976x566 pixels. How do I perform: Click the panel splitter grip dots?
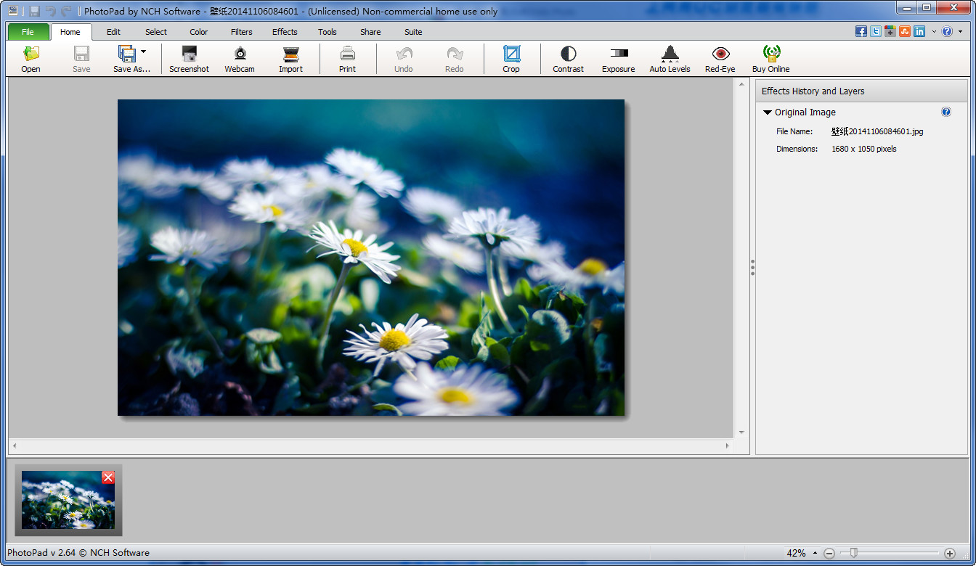(752, 267)
